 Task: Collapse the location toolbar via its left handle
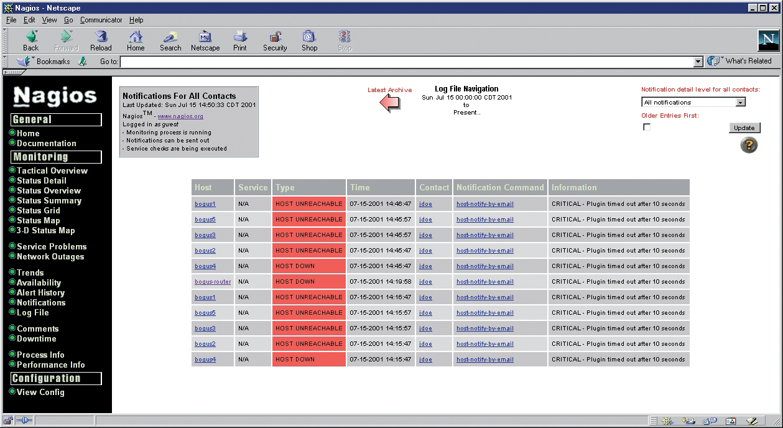pyautogui.click(x=6, y=62)
